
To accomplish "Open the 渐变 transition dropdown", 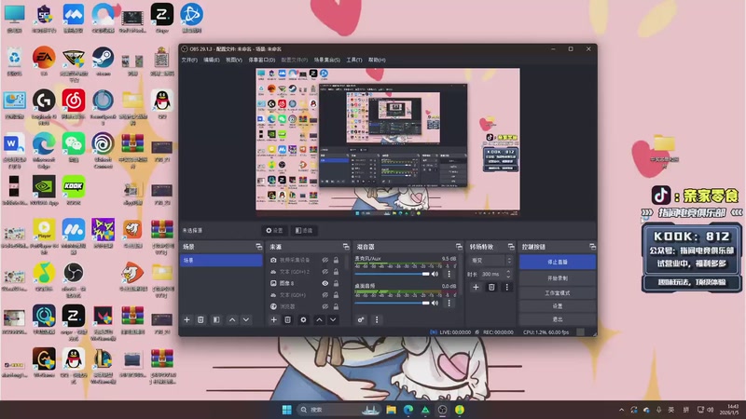I will pos(491,261).
